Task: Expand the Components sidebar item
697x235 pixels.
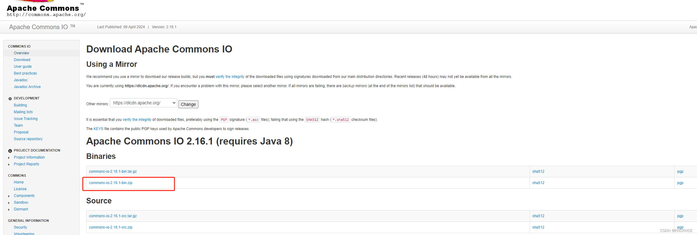Action: tap(9, 196)
